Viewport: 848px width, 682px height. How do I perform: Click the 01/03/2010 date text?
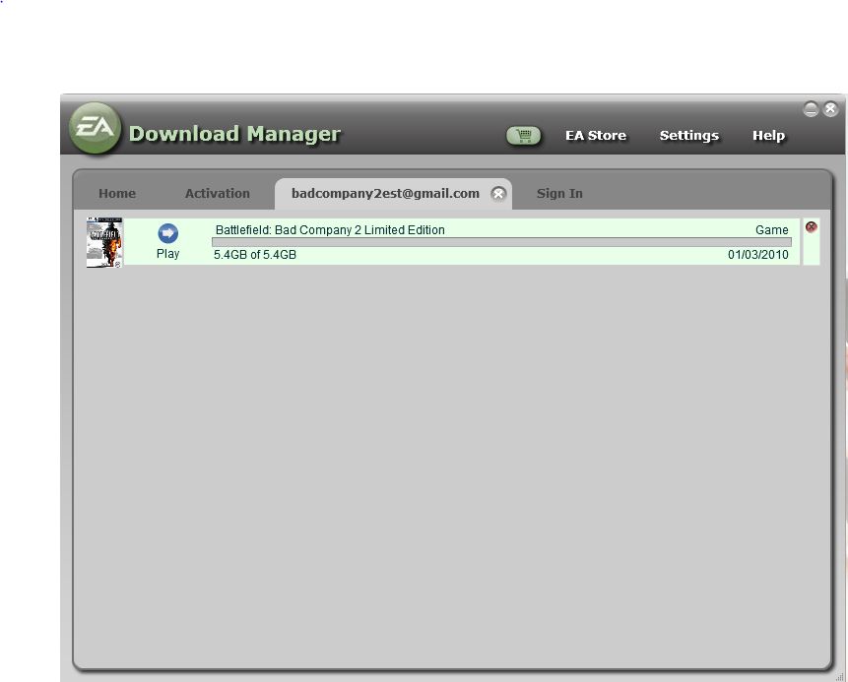(757, 255)
